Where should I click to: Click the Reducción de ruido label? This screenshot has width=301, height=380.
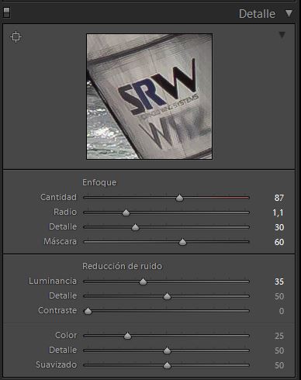pyautogui.click(x=122, y=266)
